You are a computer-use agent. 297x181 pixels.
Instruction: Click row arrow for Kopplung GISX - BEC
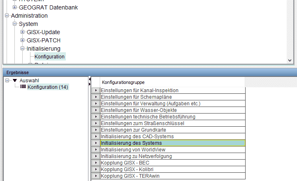click(96, 162)
